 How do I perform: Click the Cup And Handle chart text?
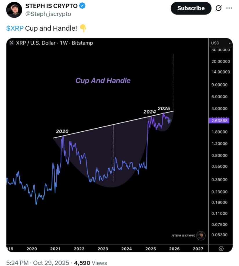[x=103, y=80]
